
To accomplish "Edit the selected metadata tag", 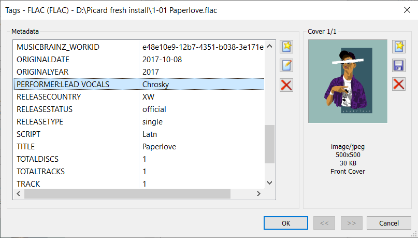I will 286,65.
